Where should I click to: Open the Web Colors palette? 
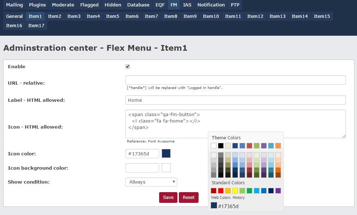pos(221,197)
